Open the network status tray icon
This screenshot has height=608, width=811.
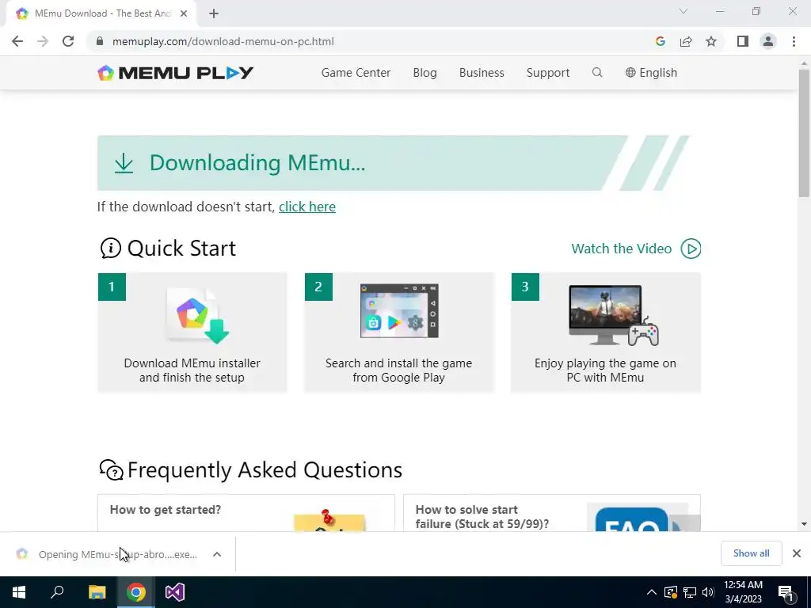[x=690, y=592]
